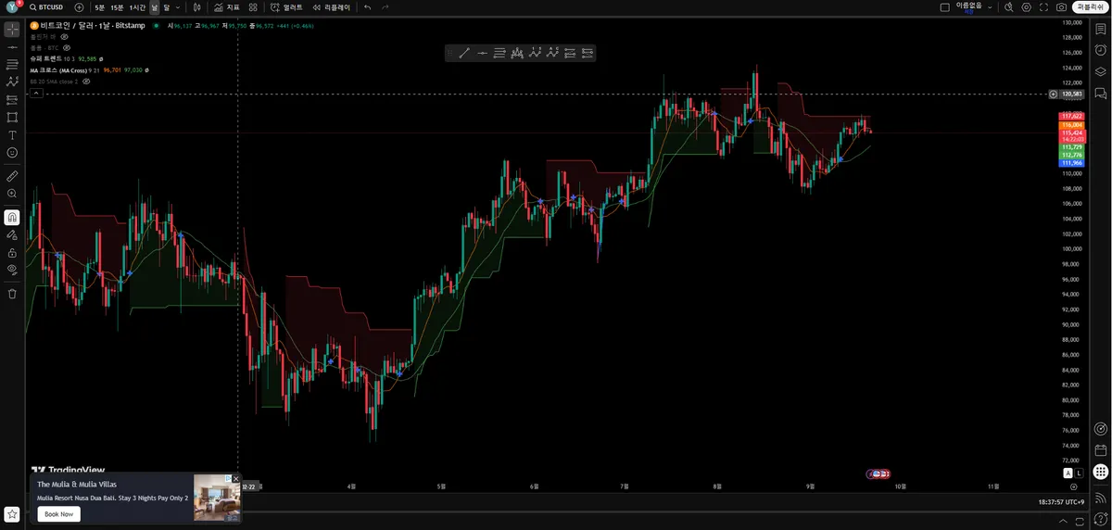Screen dimensions: 1112x530
Task: Hide all drawings with eye tool
Action: click(x=12, y=270)
